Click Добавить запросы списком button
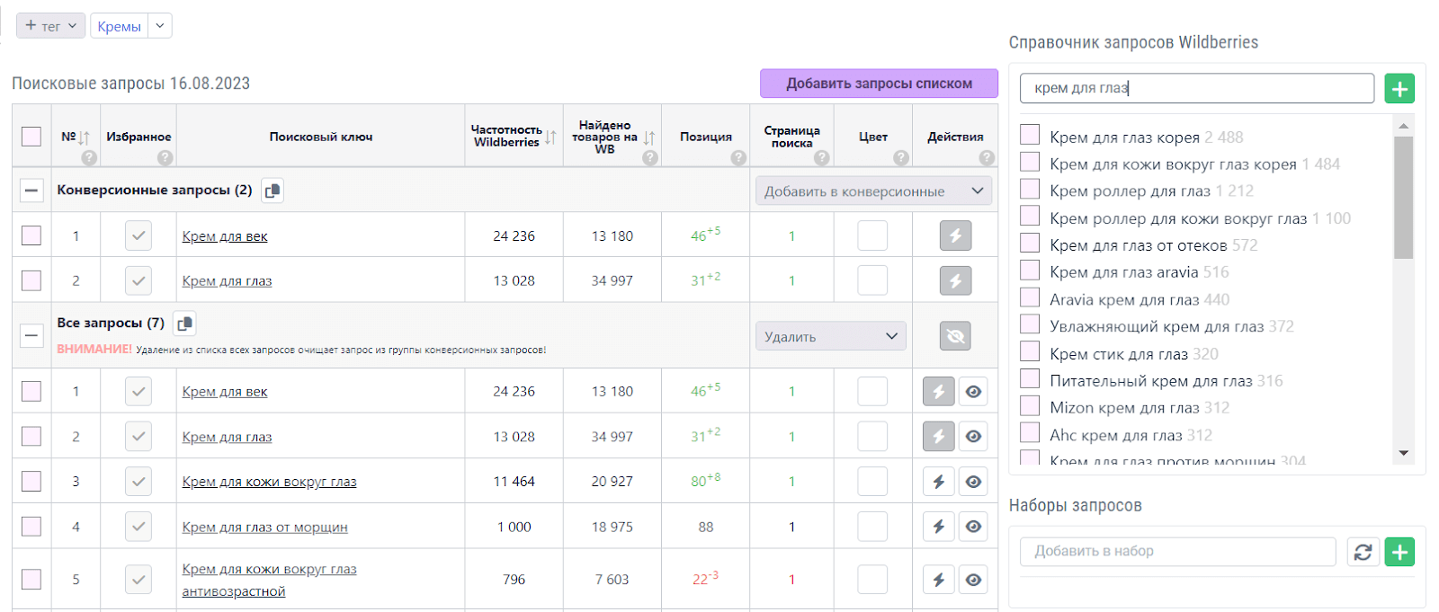This screenshot has height=612, width=1439. click(878, 84)
